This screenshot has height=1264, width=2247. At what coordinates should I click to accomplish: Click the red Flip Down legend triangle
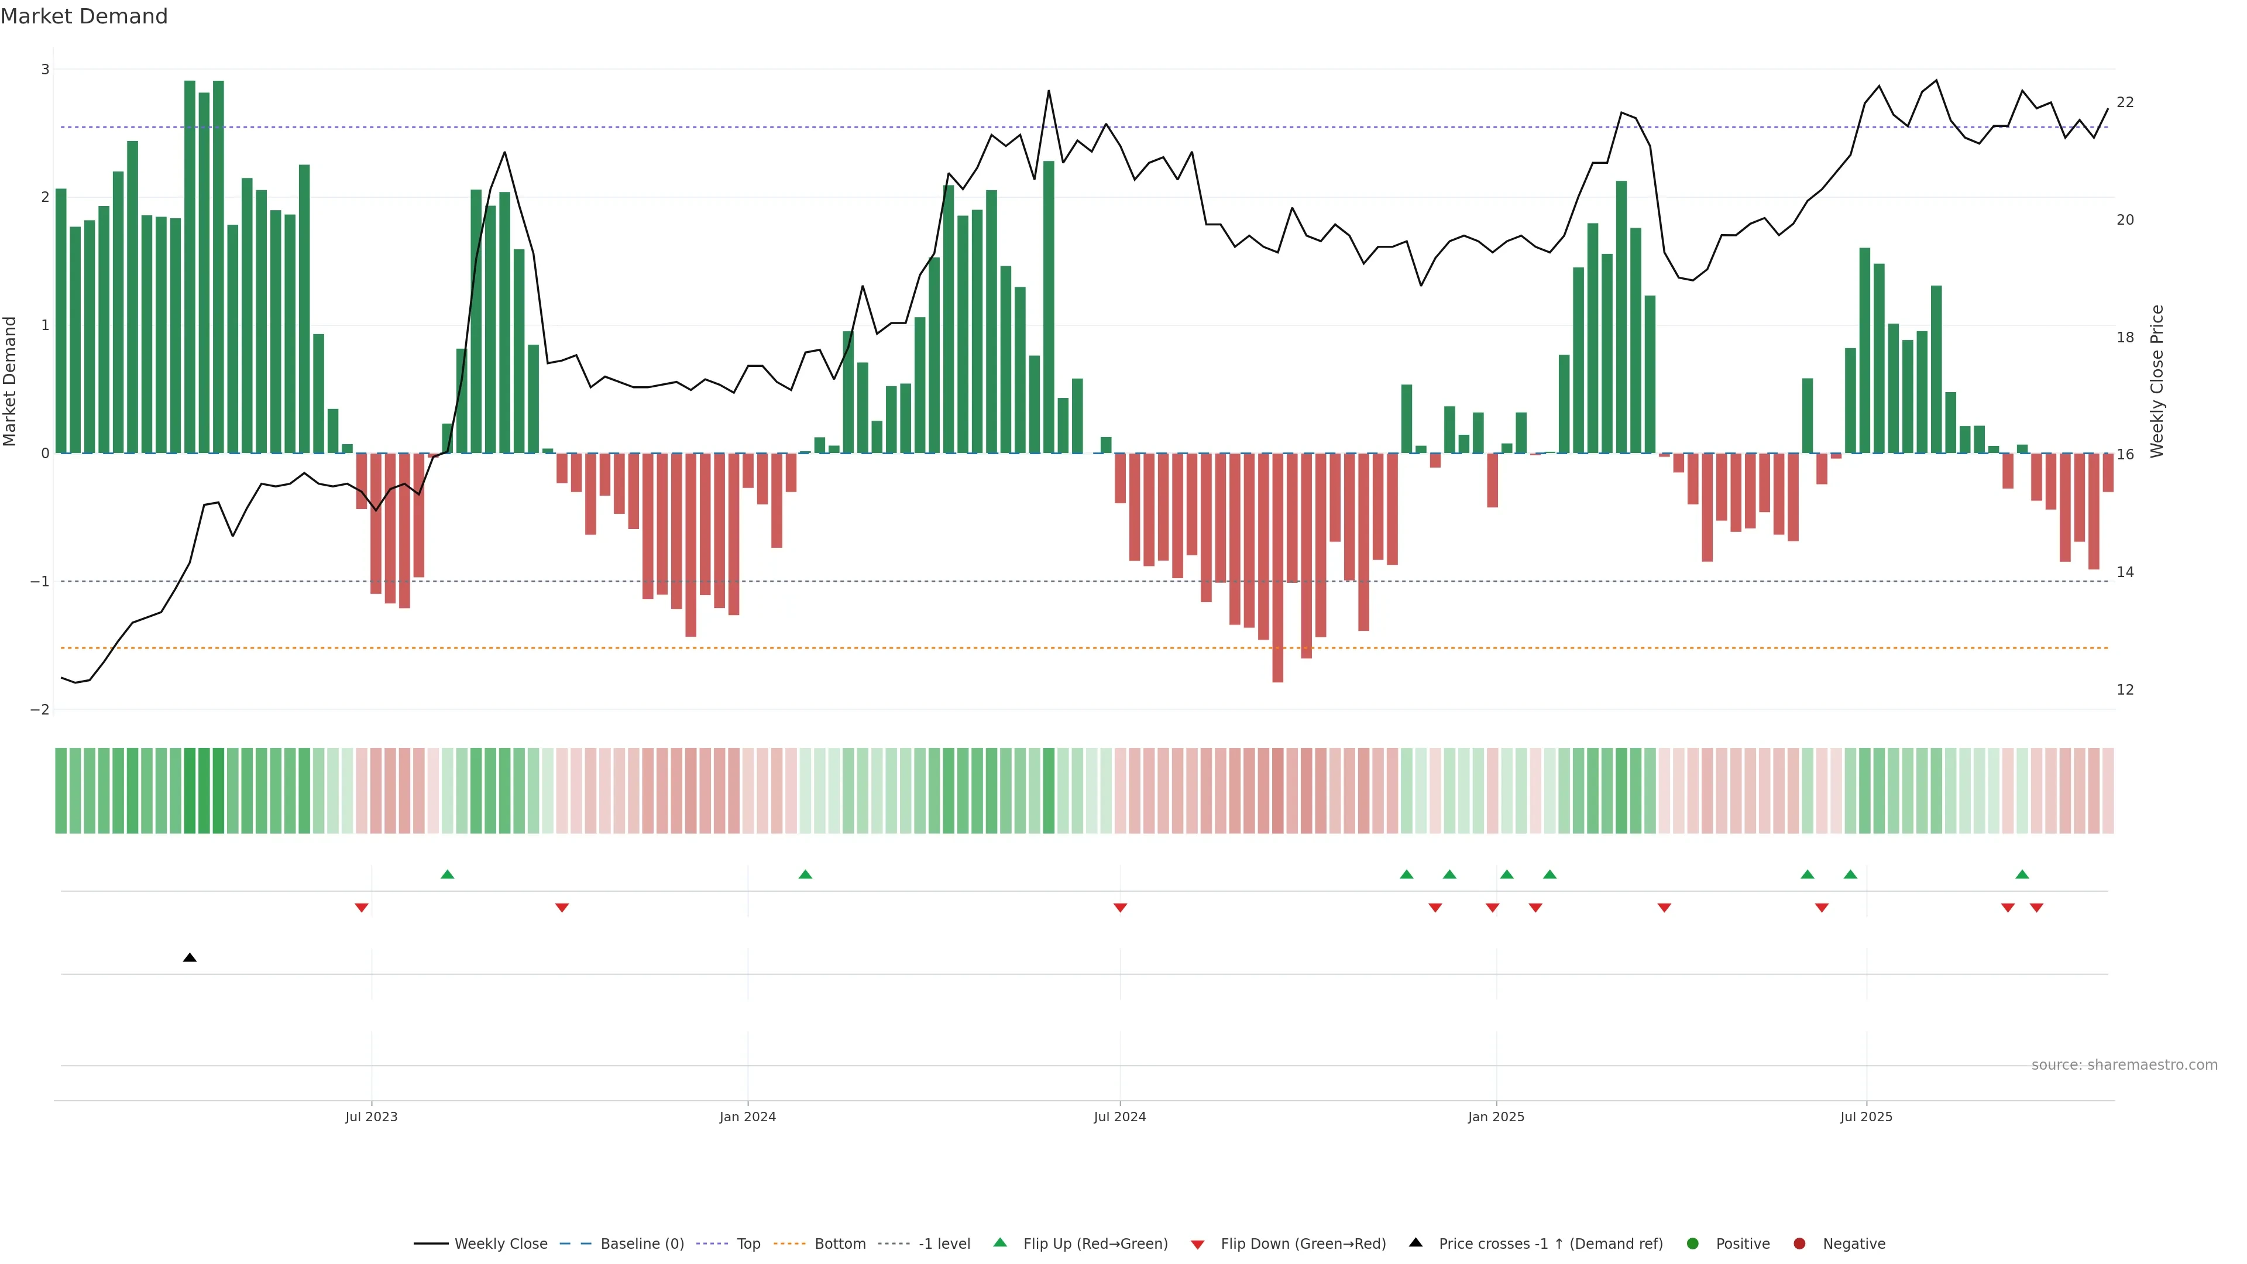point(1197,1245)
